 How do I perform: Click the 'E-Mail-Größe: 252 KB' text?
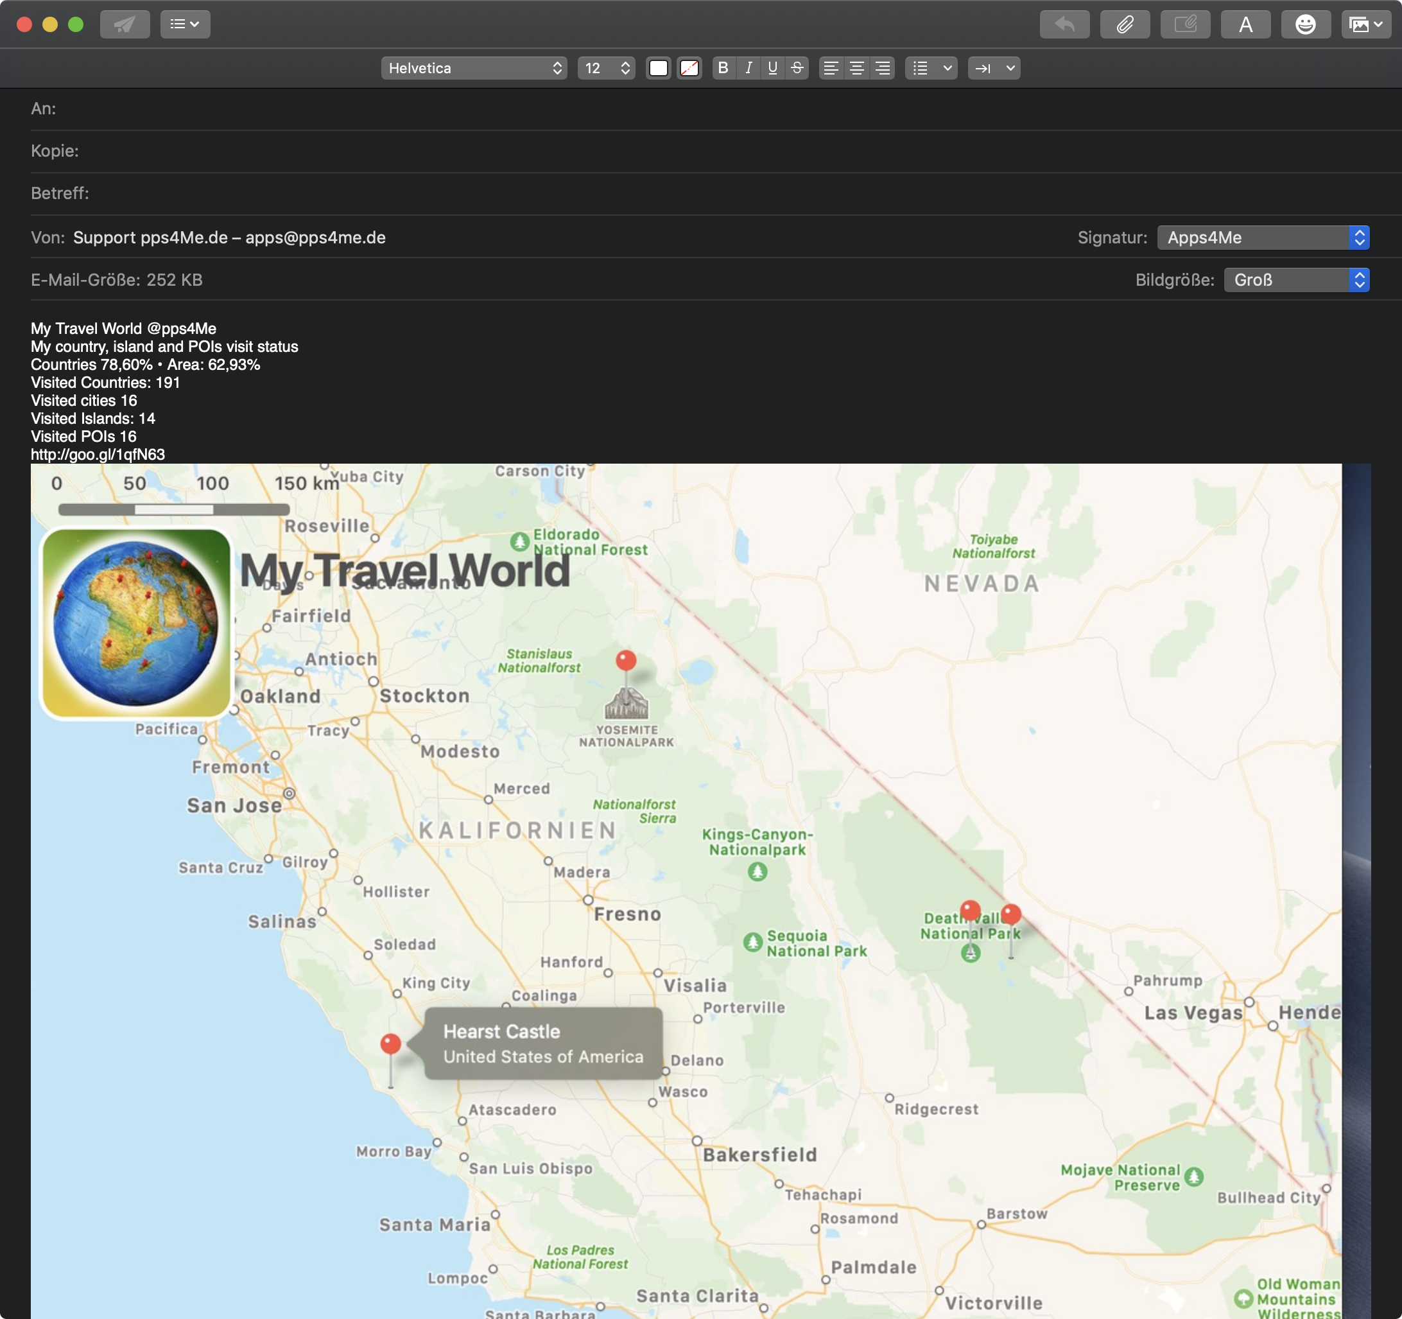coord(117,280)
